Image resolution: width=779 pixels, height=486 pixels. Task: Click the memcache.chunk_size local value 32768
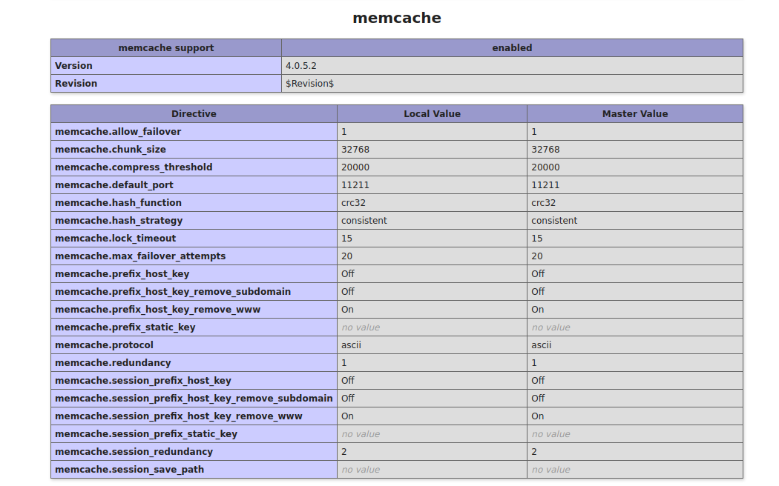[x=355, y=150]
